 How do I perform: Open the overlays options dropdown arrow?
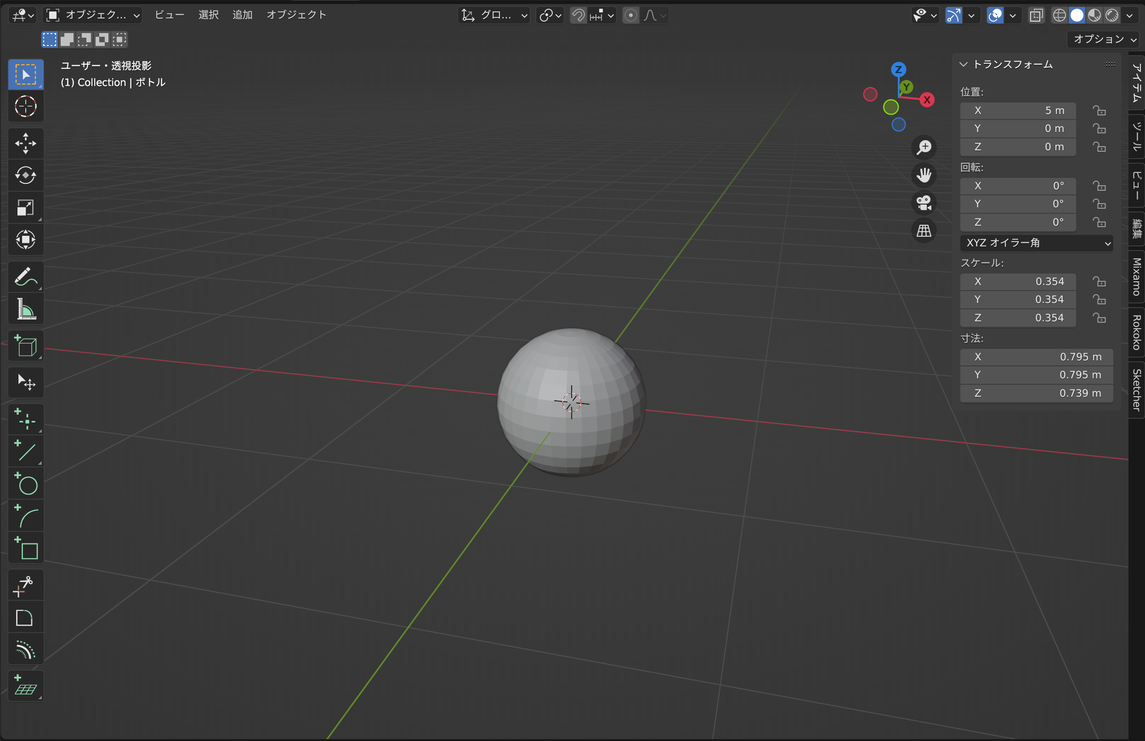click(1013, 15)
